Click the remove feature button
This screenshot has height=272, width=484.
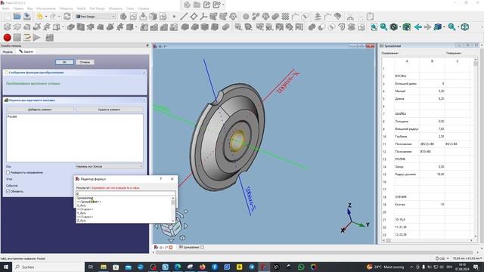tap(109, 110)
